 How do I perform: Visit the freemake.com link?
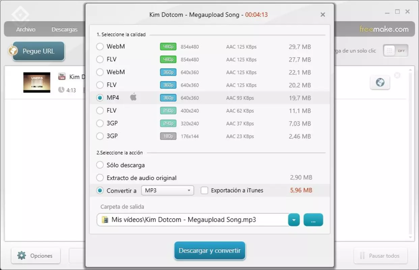[x=384, y=29]
